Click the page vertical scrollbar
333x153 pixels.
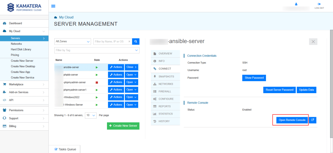coord(331,83)
